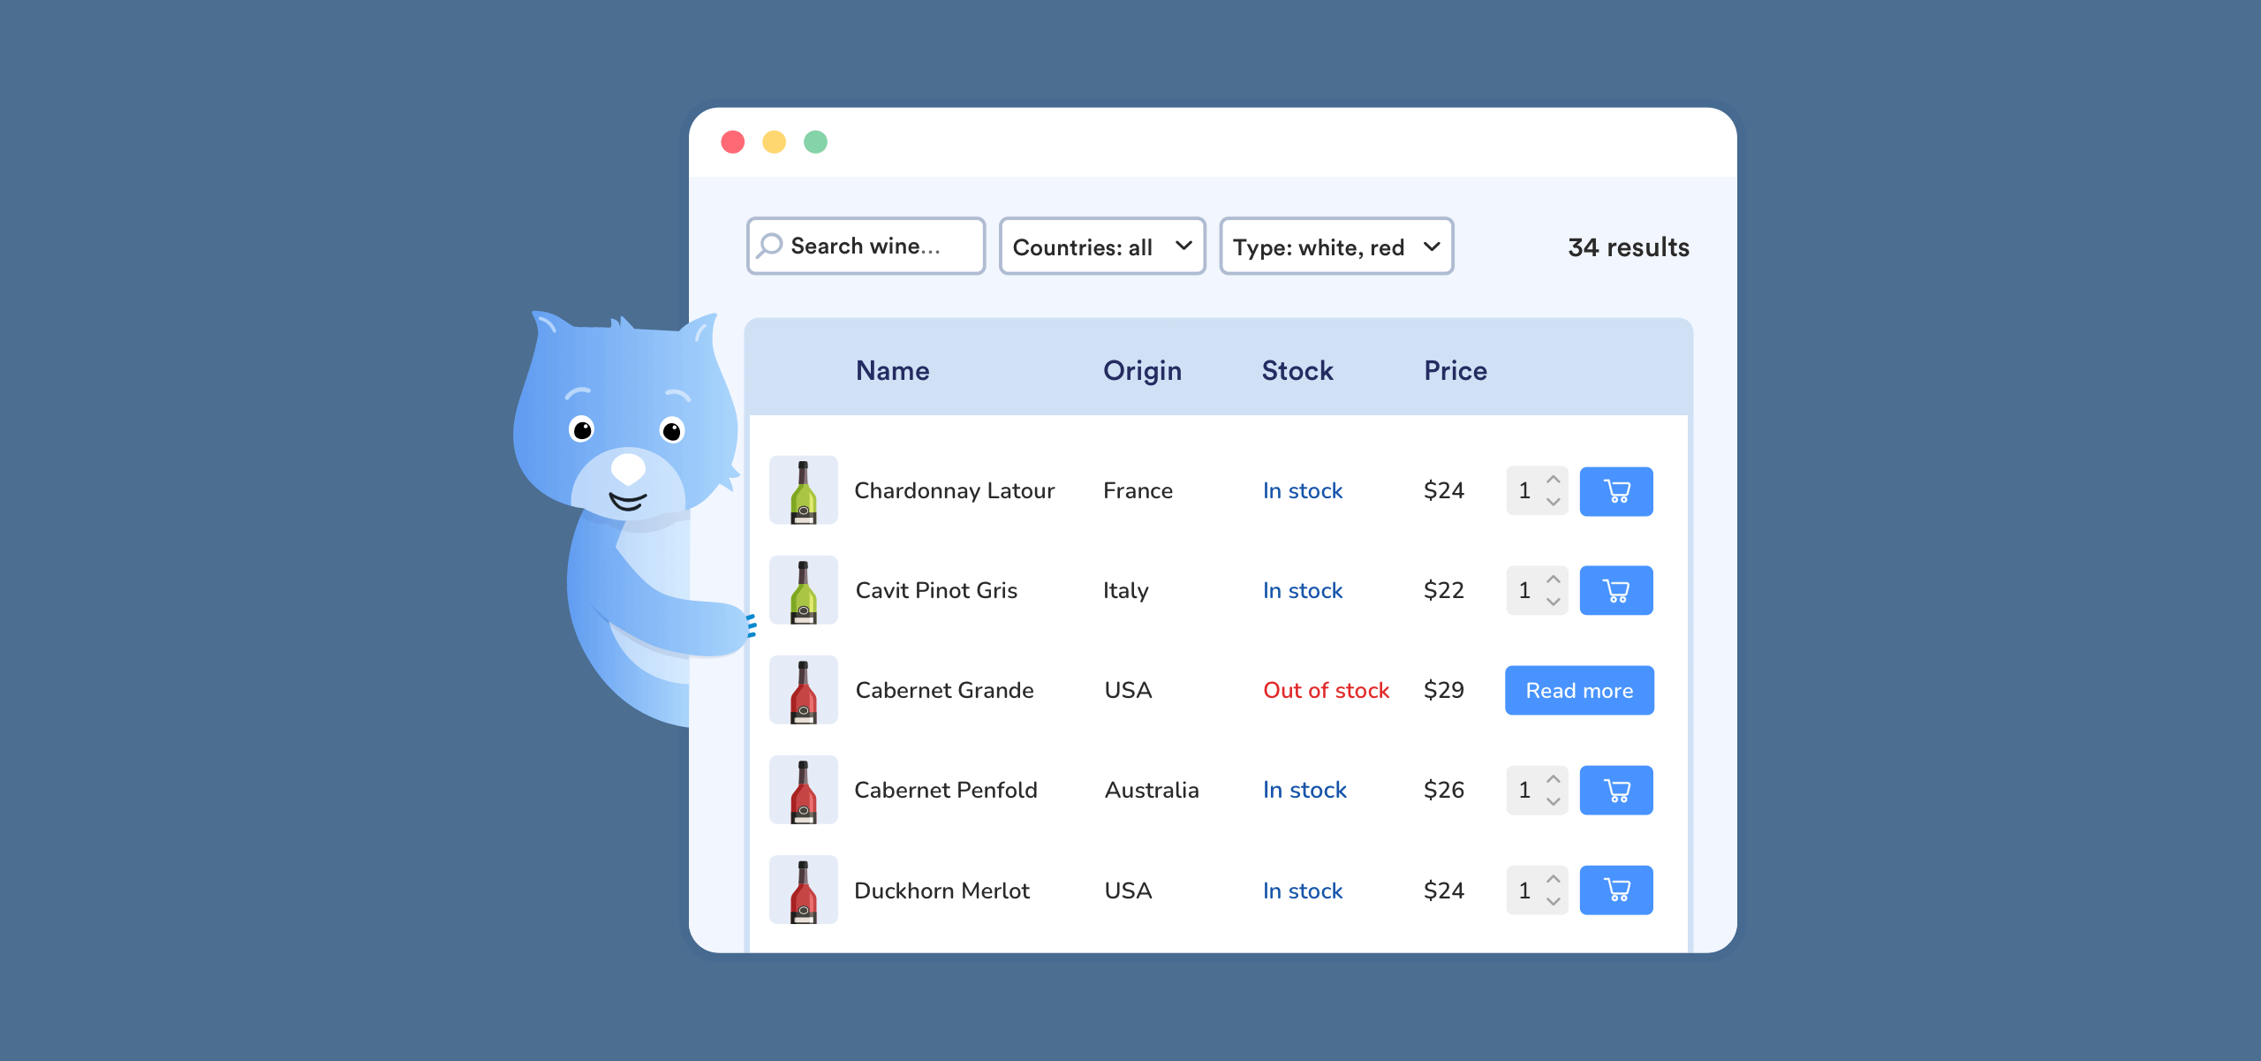
Task: Click the Duckhorn Merlot bottle image
Action: point(803,890)
